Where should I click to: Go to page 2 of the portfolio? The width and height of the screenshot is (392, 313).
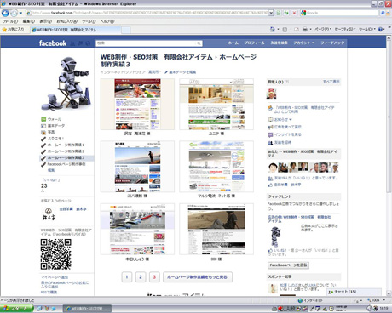coord(141,277)
